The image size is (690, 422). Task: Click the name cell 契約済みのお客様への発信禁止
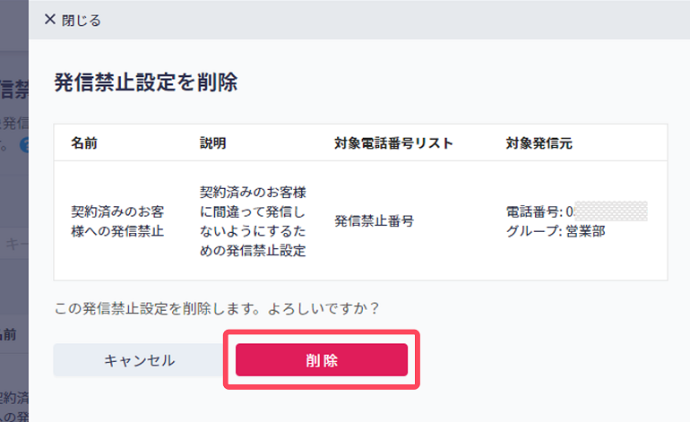[117, 221]
